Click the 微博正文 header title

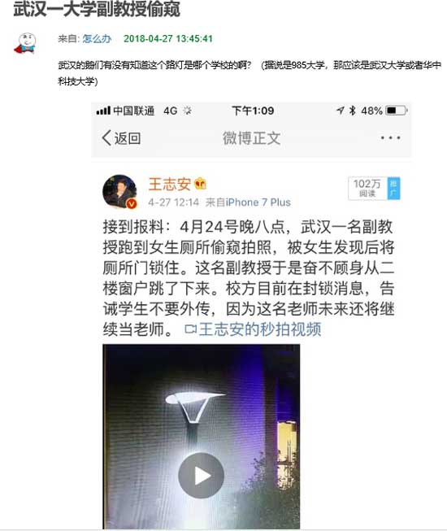click(251, 138)
